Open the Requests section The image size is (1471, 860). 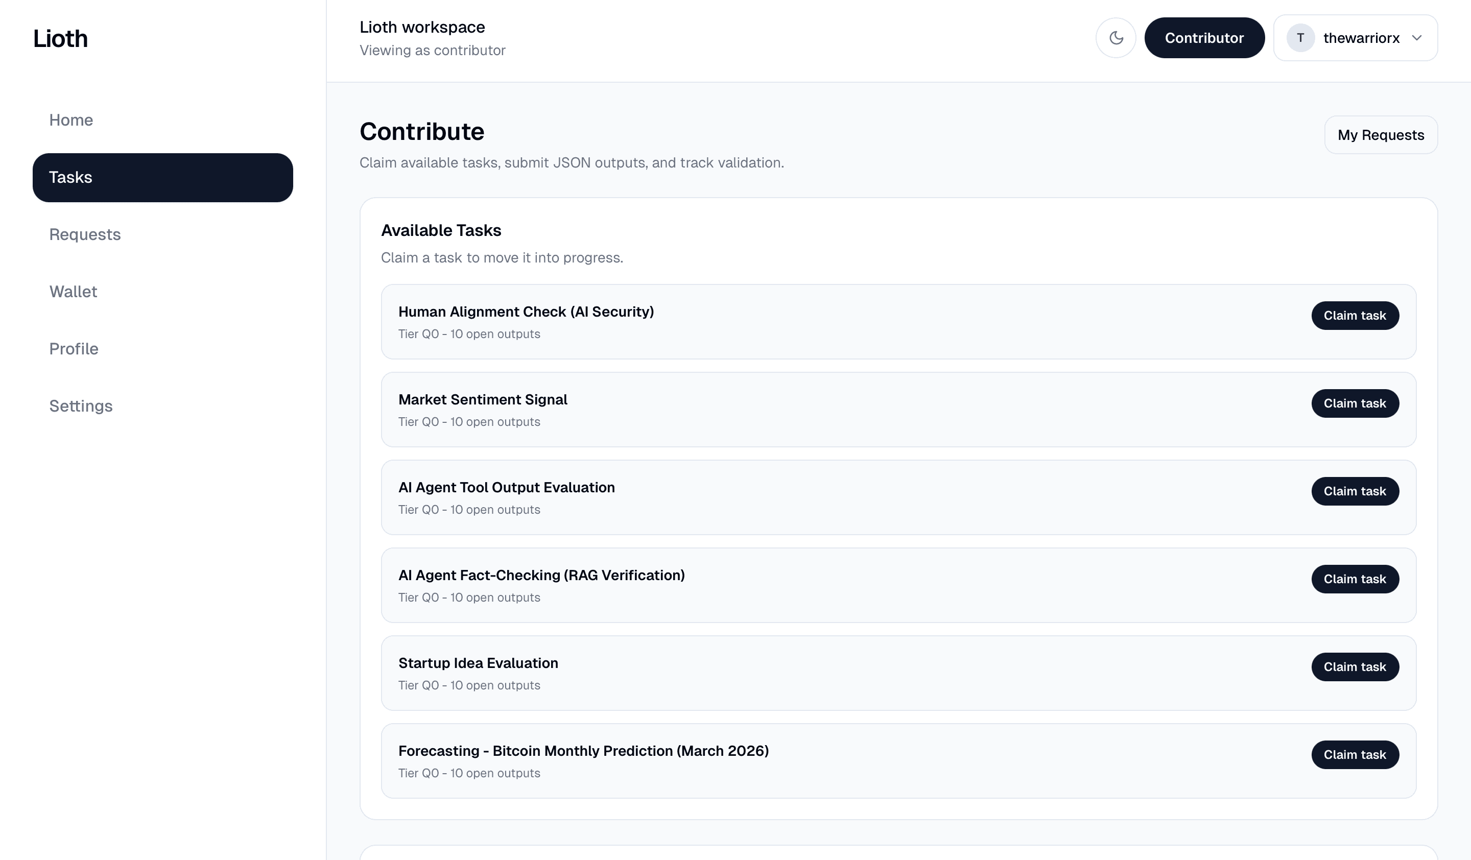[x=85, y=234]
